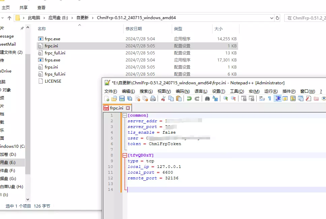Screen dimensions: 326x219
Task: Go to 自更新 folder in breadcrumb
Action: coord(82,18)
